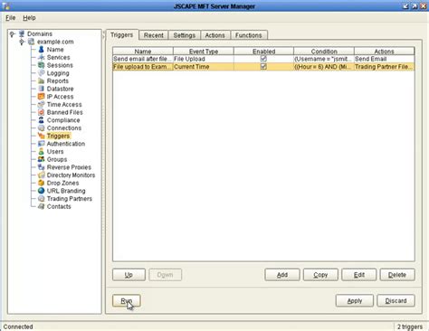Collapse the example.com domain node
The height and width of the screenshot is (331, 429).
tap(22, 42)
